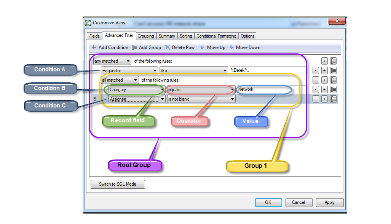The height and width of the screenshot is (224, 391).
Task: Click the Apply button
Action: pyautogui.click(x=329, y=202)
